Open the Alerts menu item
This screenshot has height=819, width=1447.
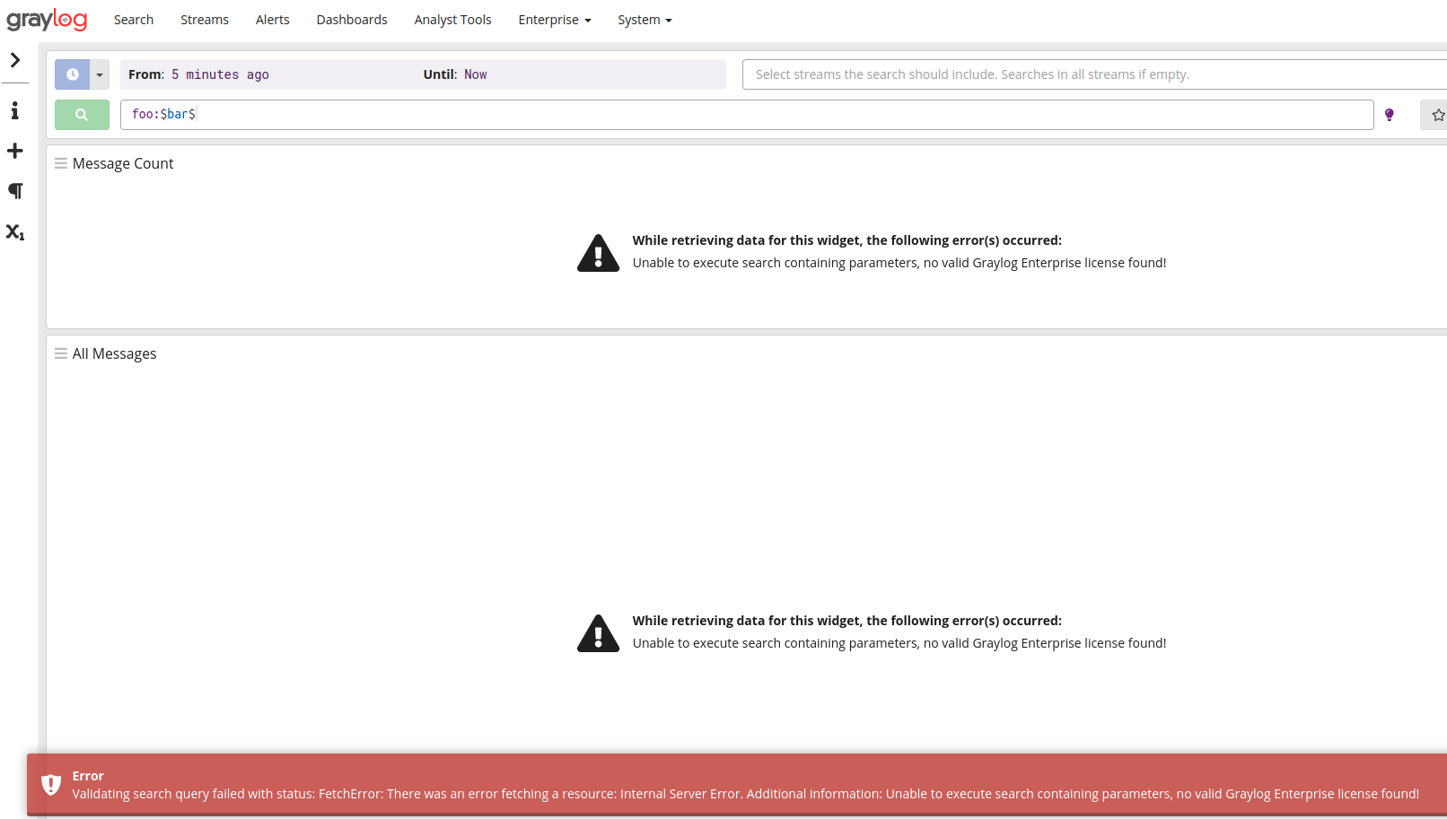coord(272,19)
